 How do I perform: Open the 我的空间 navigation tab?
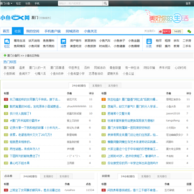tap(32, 31)
